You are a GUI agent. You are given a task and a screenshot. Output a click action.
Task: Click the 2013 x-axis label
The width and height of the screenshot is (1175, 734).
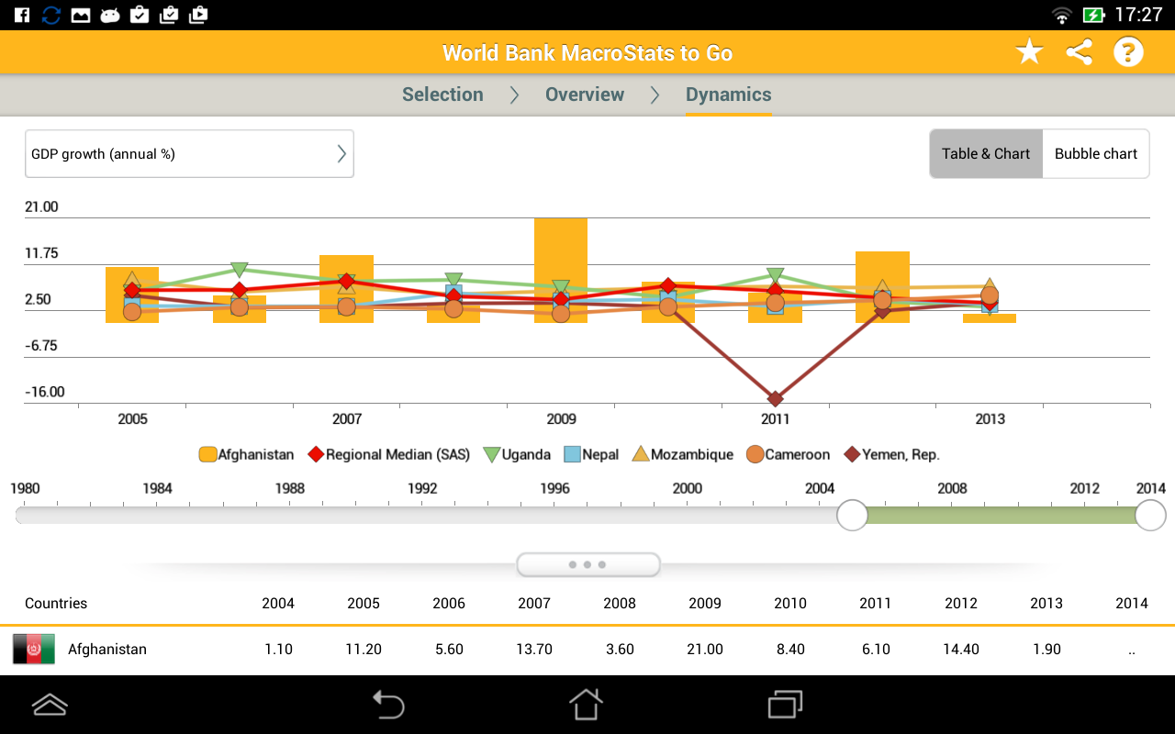[x=990, y=418]
